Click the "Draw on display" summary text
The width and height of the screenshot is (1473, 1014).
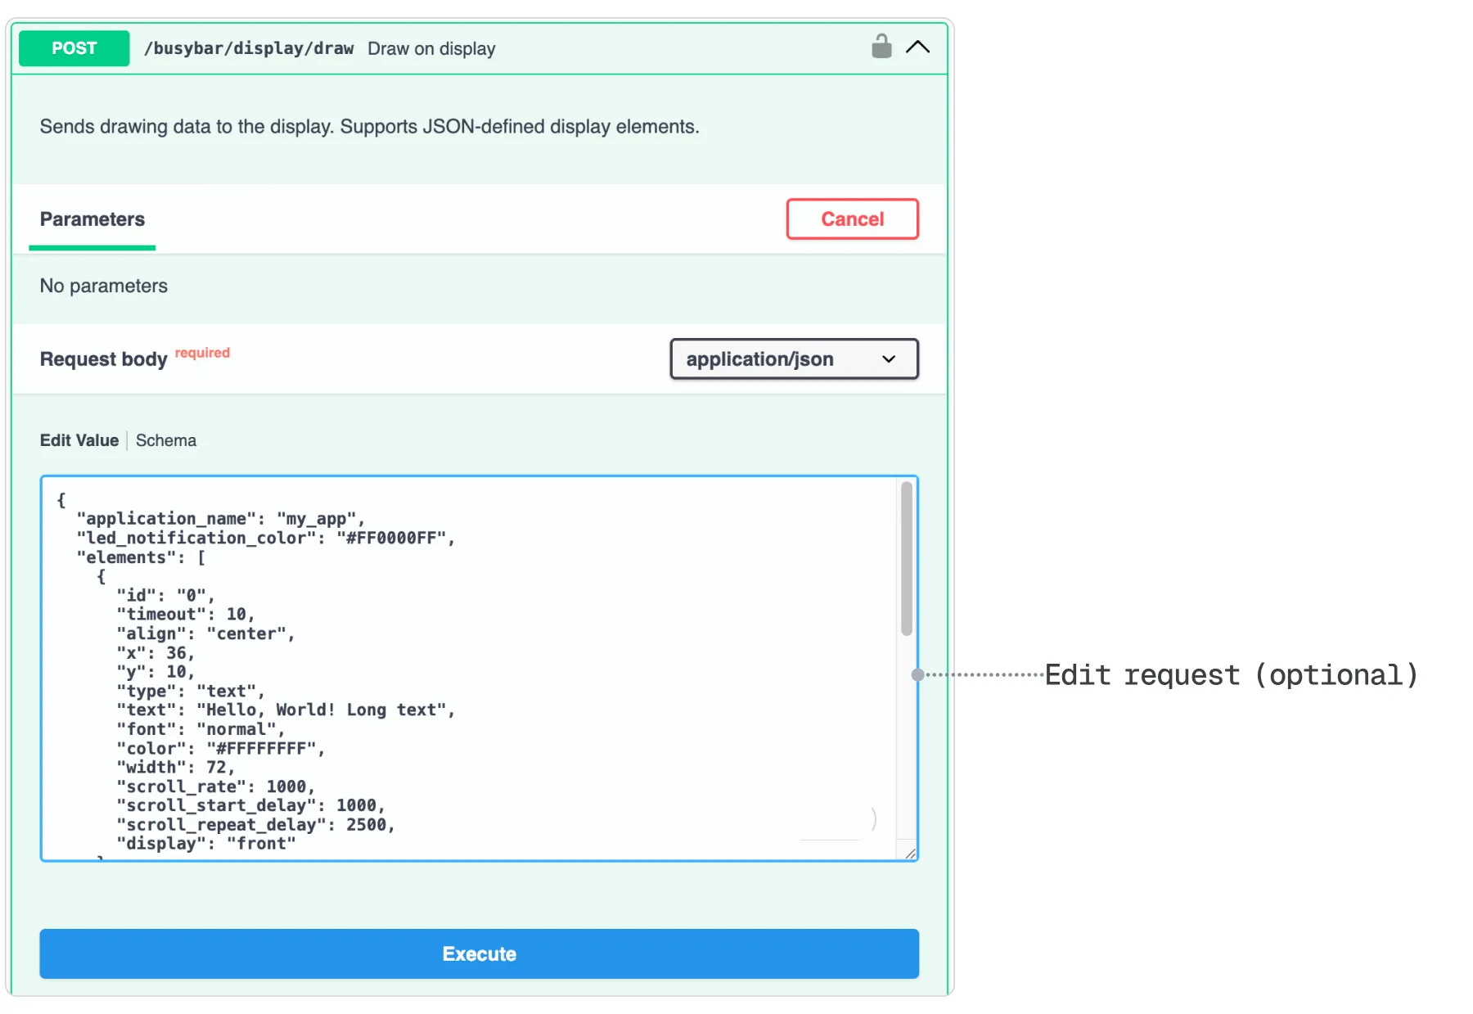point(431,49)
